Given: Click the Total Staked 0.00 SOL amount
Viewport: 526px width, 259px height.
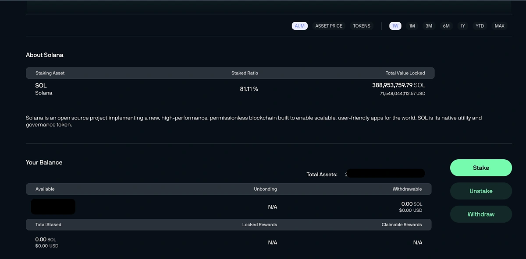Looking at the screenshot, I should coord(46,239).
